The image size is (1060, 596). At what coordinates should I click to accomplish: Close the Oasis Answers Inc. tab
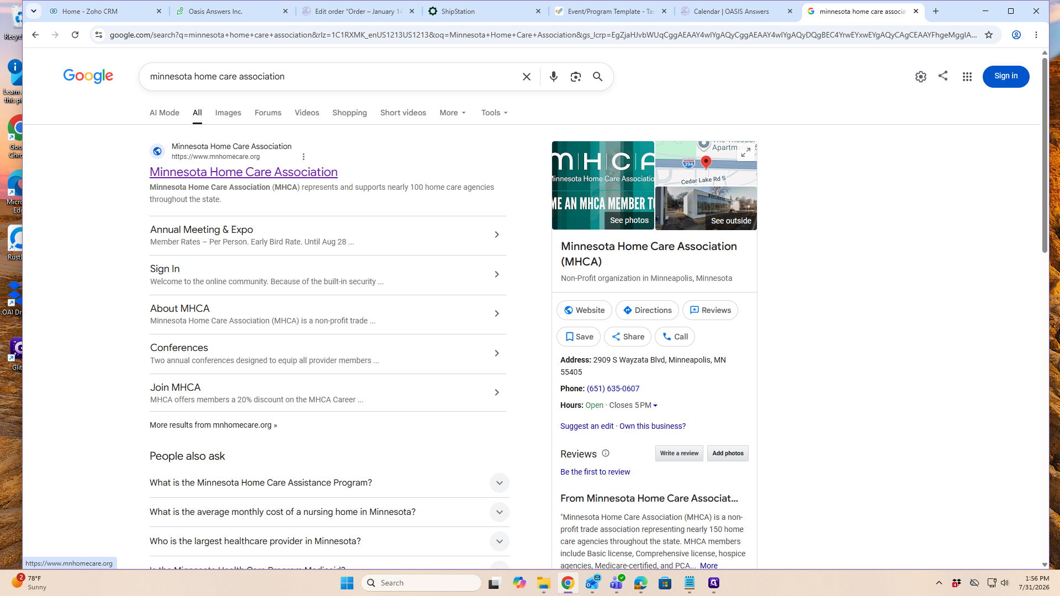click(285, 11)
